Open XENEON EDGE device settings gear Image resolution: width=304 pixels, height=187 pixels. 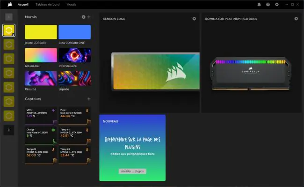coord(194,19)
